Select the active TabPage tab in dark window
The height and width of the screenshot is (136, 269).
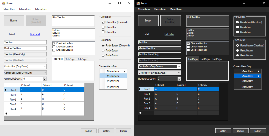coord(193,59)
